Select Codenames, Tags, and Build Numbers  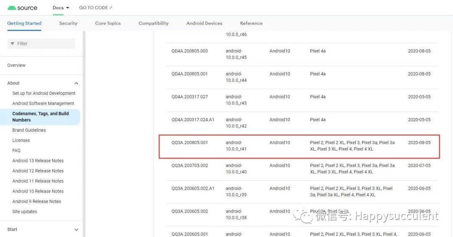pyautogui.click(x=40, y=117)
